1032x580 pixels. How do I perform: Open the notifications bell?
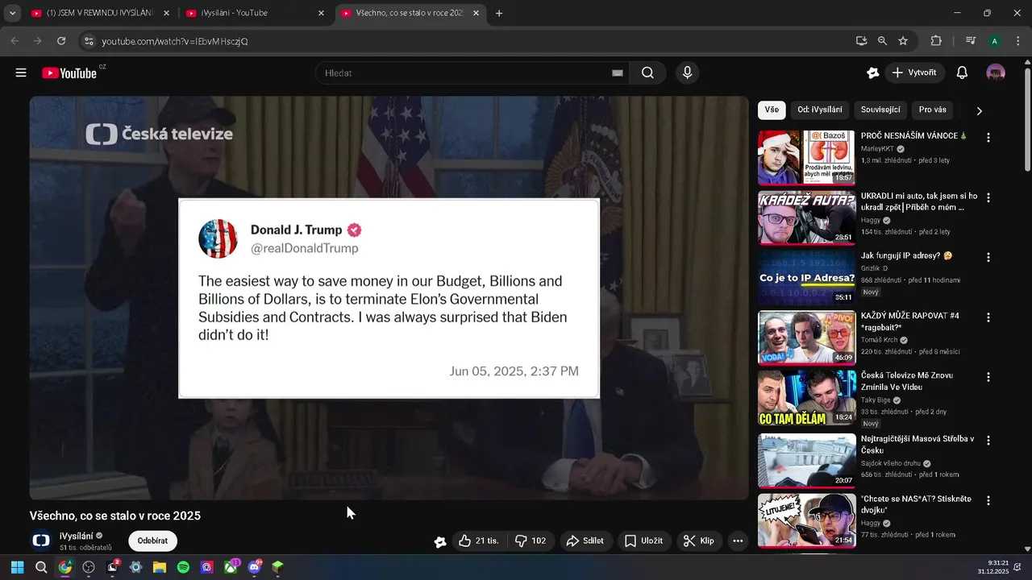coord(962,72)
